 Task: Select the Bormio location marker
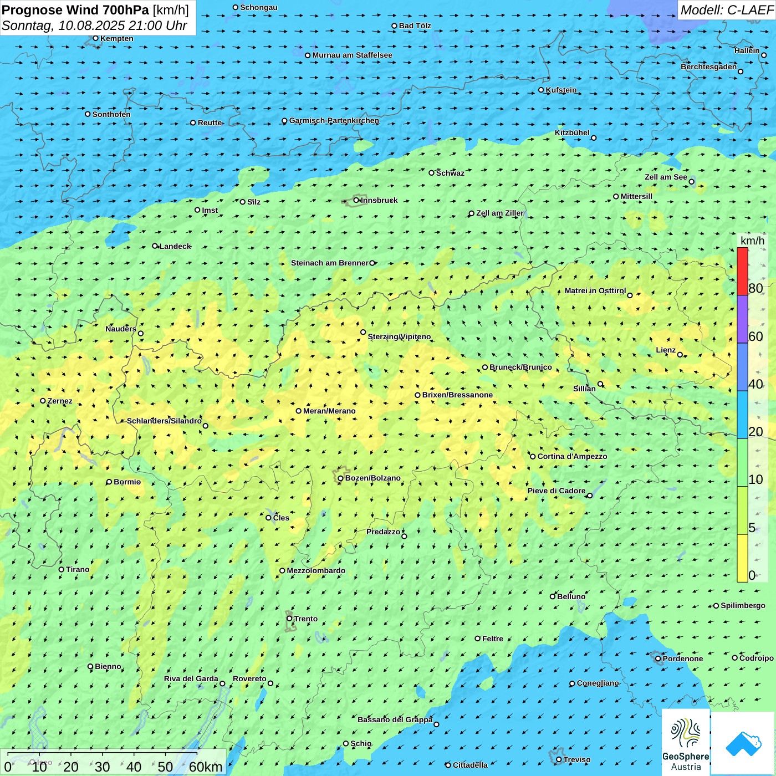pyautogui.click(x=109, y=482)
